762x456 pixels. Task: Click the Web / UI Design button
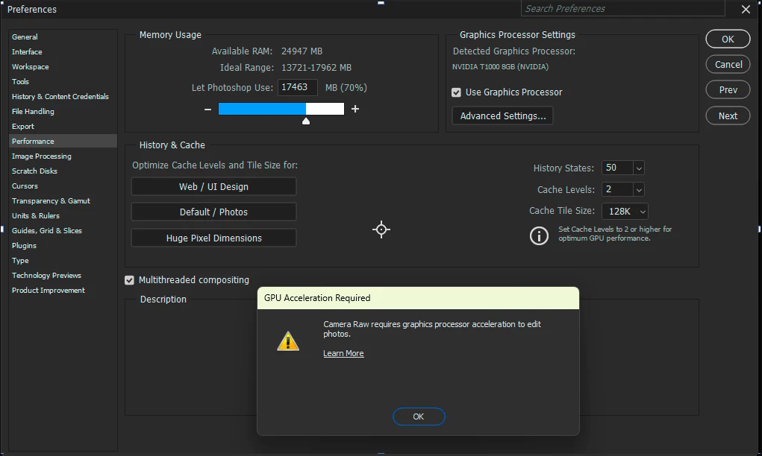214,187
